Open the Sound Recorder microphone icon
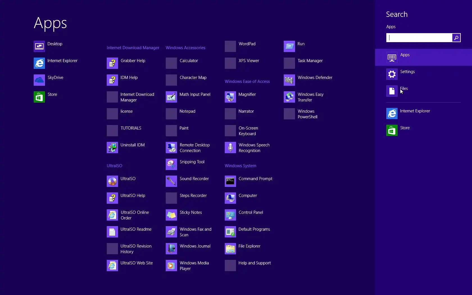Screen dimensions: 472x295 click(x=171, y=181)
